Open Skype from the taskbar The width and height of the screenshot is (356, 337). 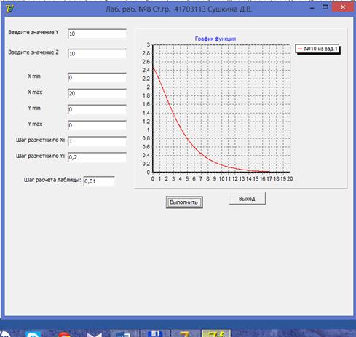tap(33, 334)
